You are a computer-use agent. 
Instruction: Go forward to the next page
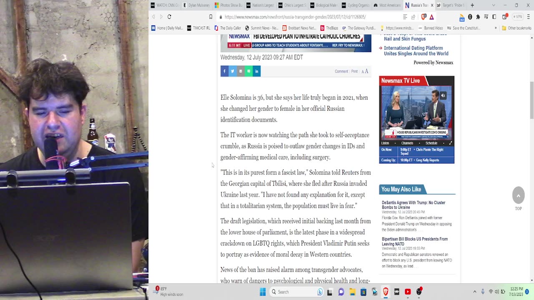(161, 17)
